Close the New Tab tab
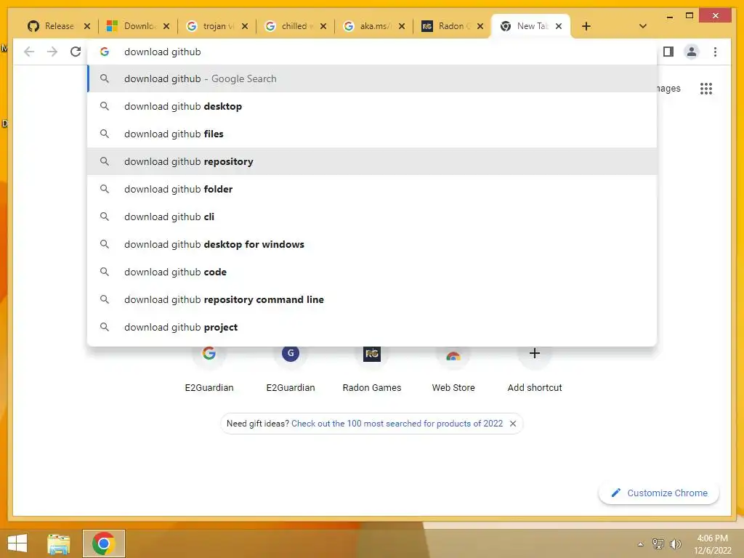This screenshot has width=744, height=558. [559, 26]
